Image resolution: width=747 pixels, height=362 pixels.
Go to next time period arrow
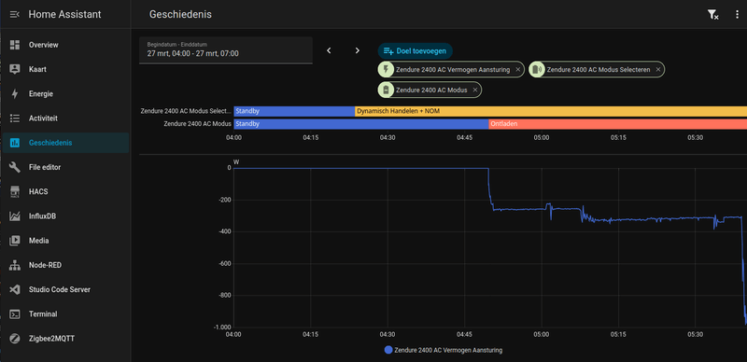[358, 50]
